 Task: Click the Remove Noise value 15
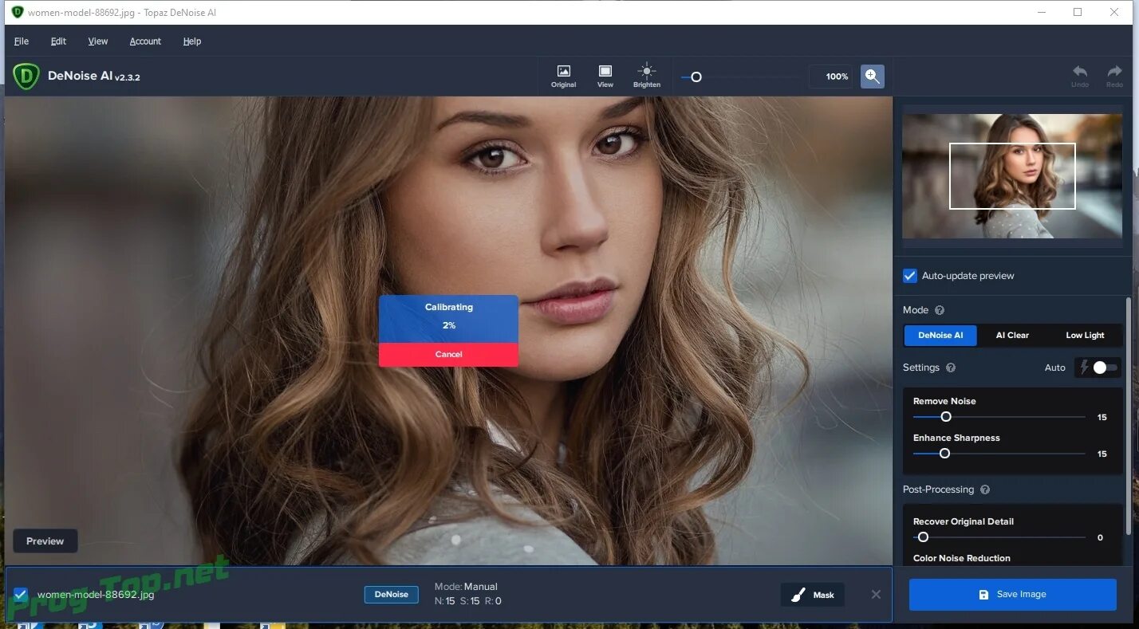(x=1102, y=418)
